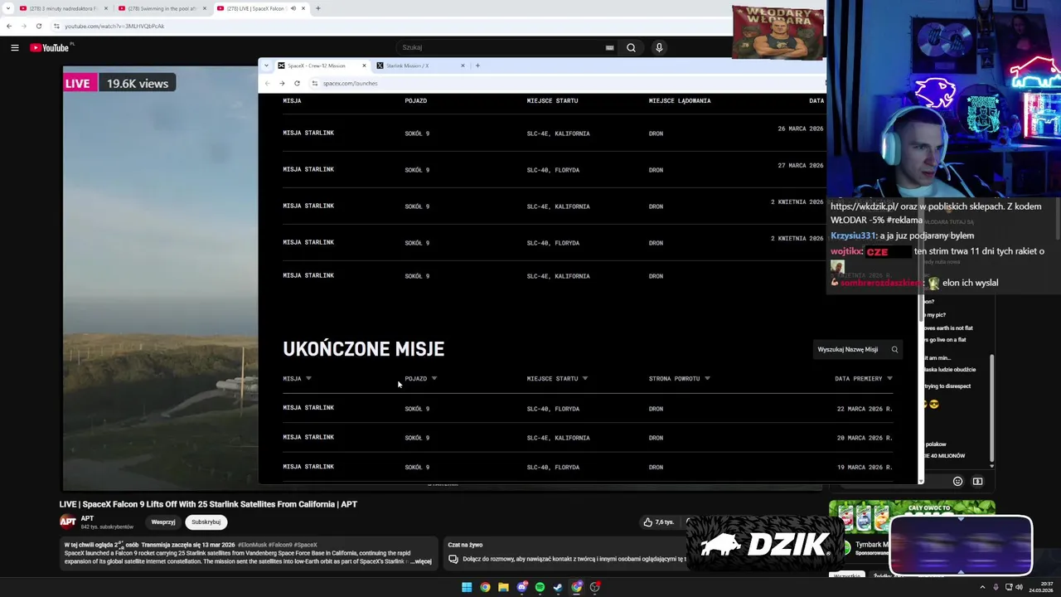This screenshot has height=597, width=1061.
Task: Click the taskbar clock showing 20:37
Action: (x=1040, y=587)
